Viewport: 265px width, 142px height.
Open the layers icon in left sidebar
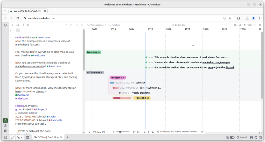pos(5,25)
